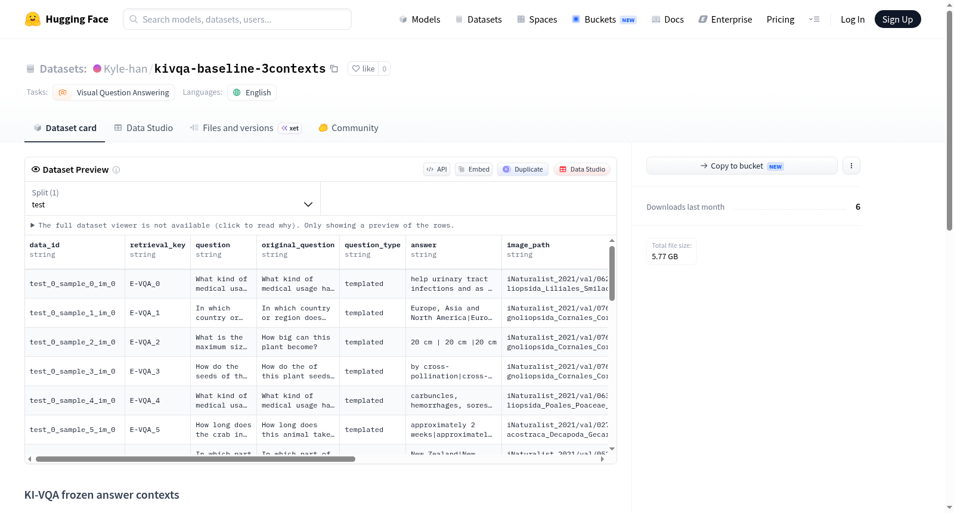Click the like count number 0

[x=385, y=69]
